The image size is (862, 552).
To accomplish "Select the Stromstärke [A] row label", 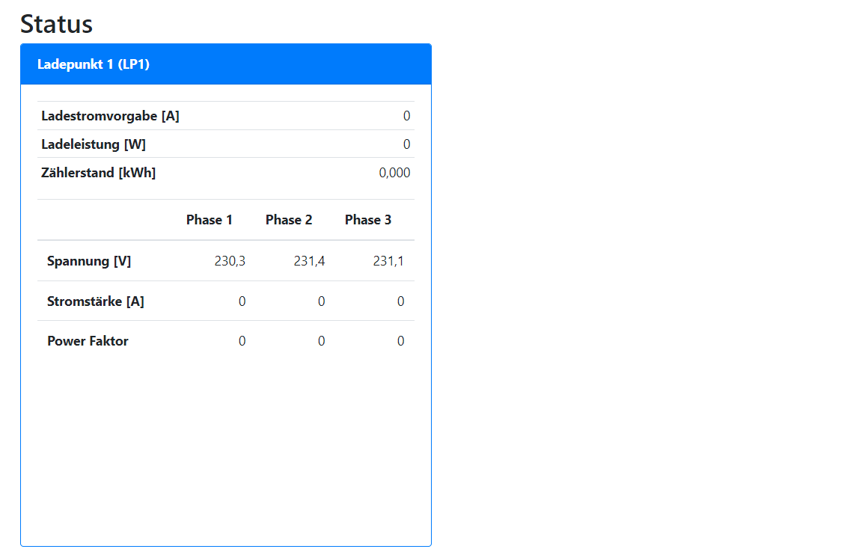I will pos(96,301).
